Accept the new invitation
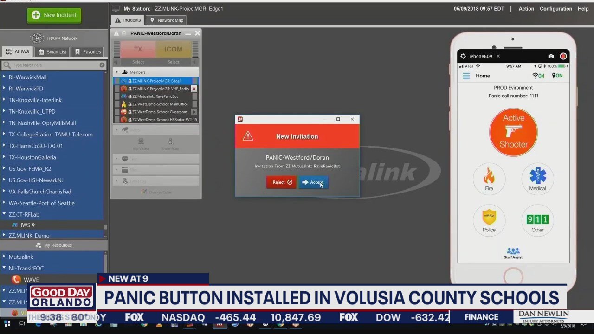Screen dimensions: 594x334 tap(313, 182)
